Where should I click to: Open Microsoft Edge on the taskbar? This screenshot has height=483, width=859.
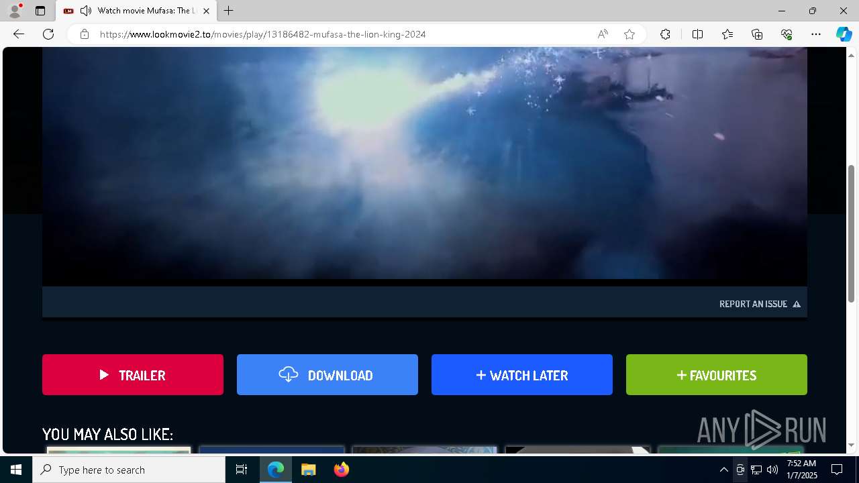click(276, 470)
